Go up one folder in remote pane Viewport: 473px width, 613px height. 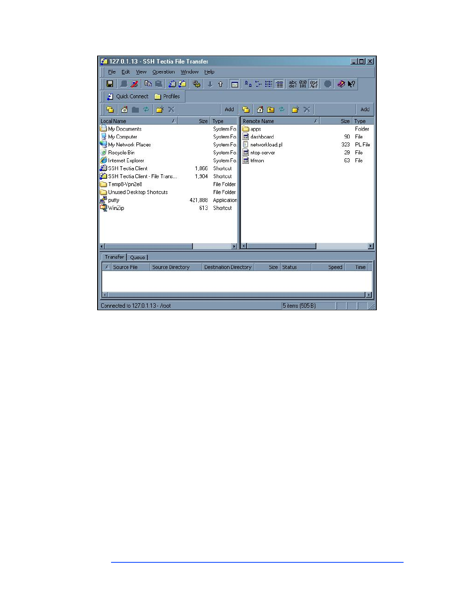(271, 109)
